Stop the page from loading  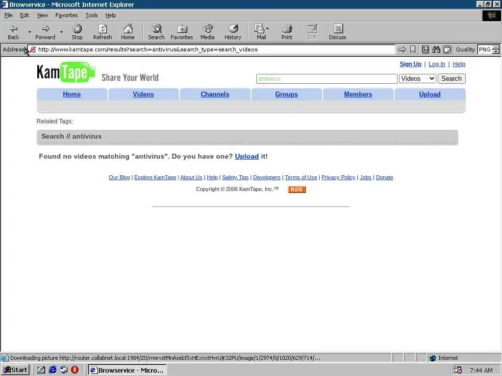[77, 32]
